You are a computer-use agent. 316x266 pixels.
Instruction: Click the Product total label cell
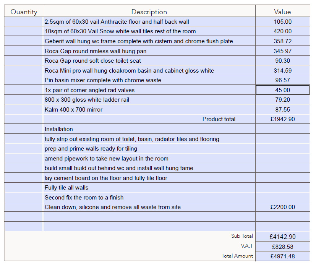point(149,119)
